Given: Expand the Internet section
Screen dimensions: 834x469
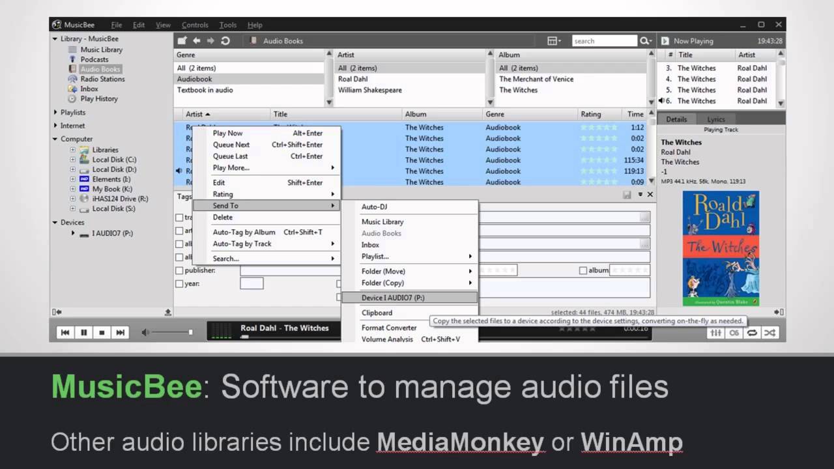Looking at the screenshot, I should [55, 126].
